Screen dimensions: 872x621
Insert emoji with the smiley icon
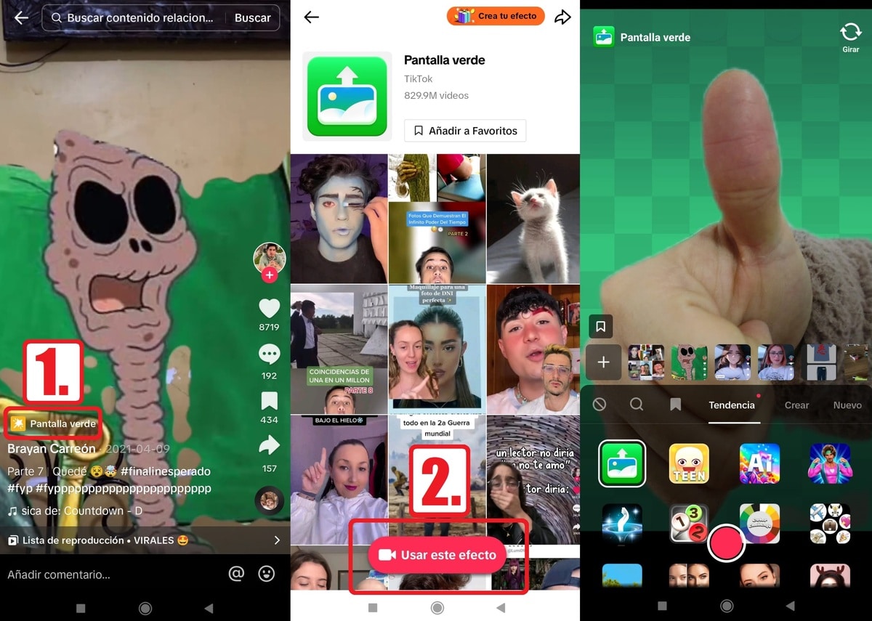point(267,574)
